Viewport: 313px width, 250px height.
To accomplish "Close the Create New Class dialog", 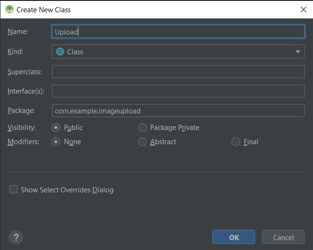I will (303, 9).
